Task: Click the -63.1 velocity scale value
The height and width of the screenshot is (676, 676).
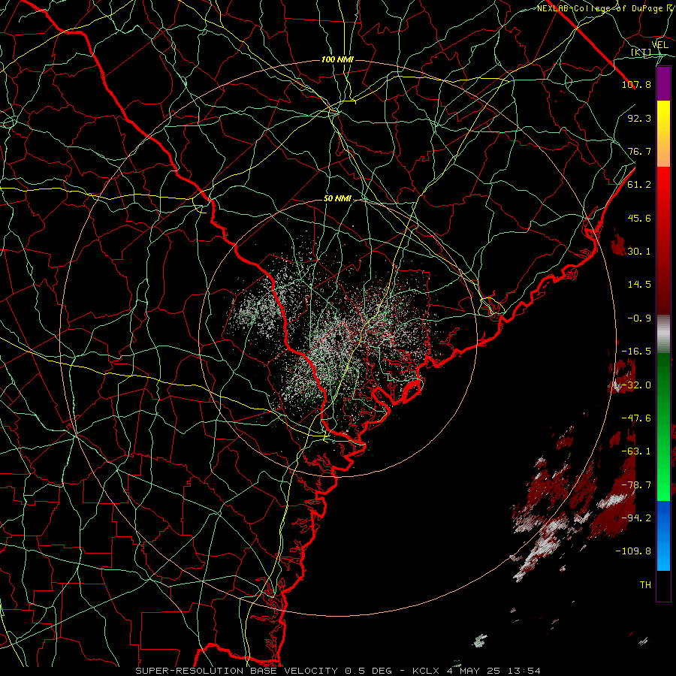Action: point(636,451)
